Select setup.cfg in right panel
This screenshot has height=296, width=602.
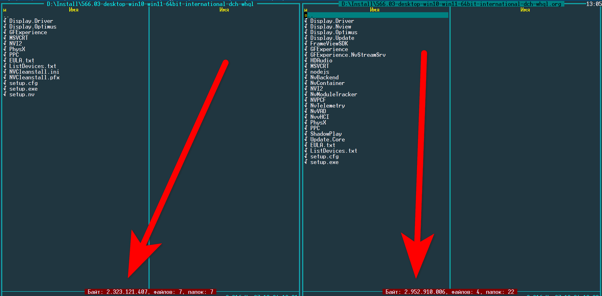[324, 156]
